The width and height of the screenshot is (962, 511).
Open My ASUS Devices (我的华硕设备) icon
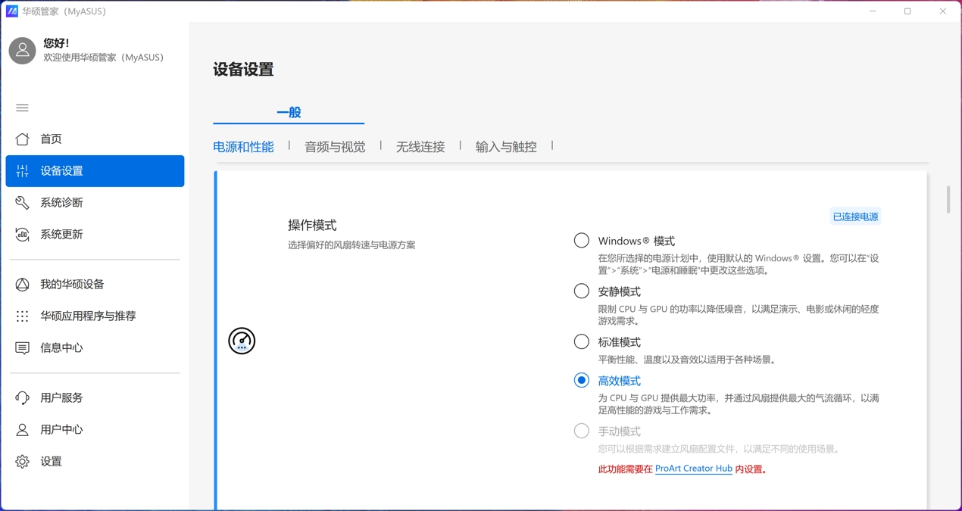(x=23, y=285)
